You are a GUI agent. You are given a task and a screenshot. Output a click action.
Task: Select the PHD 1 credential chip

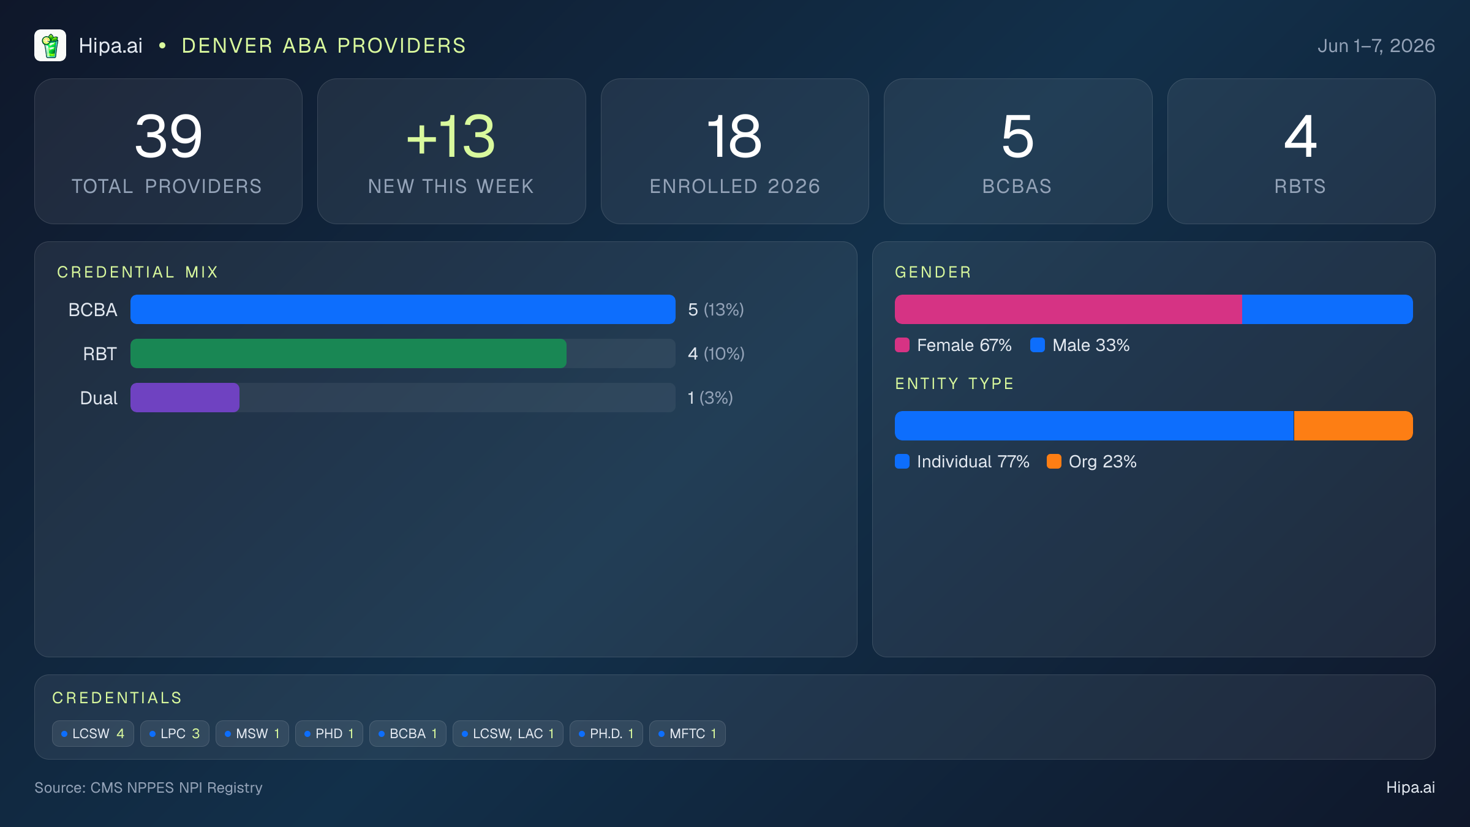tap(329, 733)
